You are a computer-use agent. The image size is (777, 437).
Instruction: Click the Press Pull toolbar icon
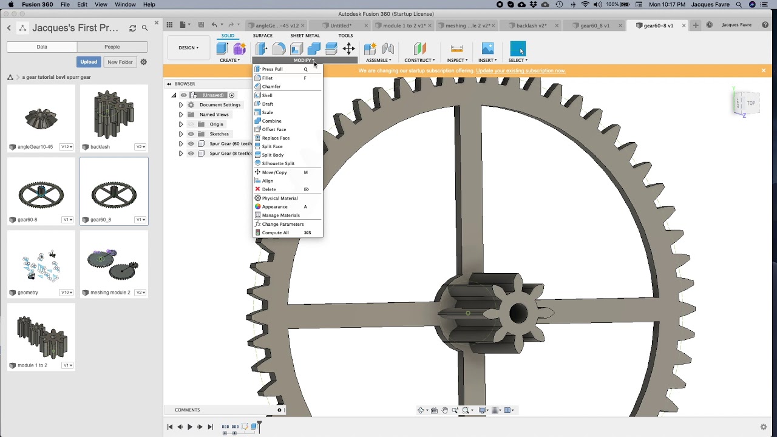(x=262, y=49)
